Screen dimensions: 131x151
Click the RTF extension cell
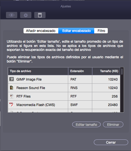[x=80, y=96]
